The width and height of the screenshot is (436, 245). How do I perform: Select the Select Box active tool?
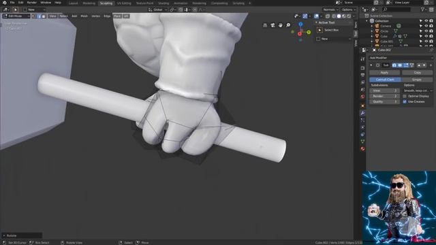click(x=320, y=30)
